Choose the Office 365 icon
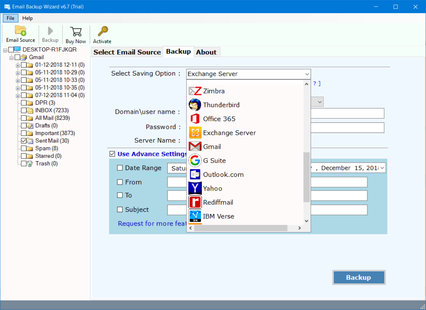The width and height of the screenshot is (426, 310). coord(195,119)
